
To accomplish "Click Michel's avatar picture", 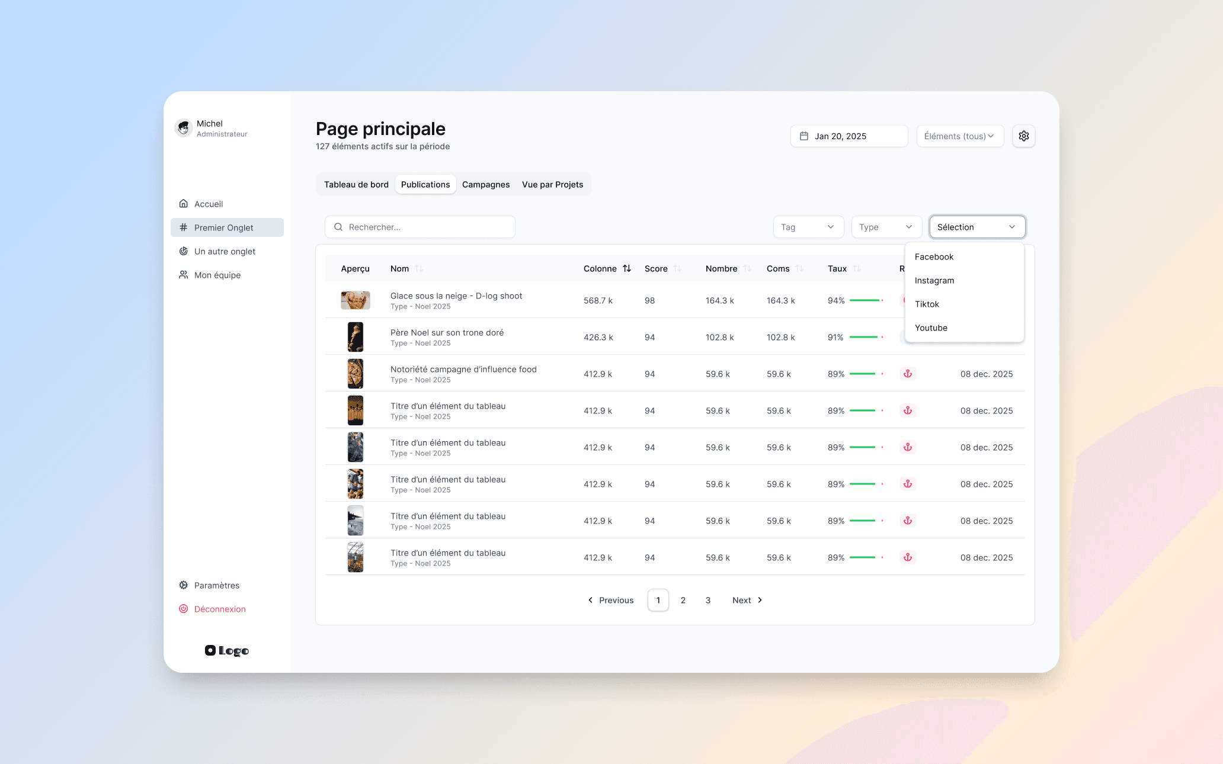I will (x=184, y=127).
